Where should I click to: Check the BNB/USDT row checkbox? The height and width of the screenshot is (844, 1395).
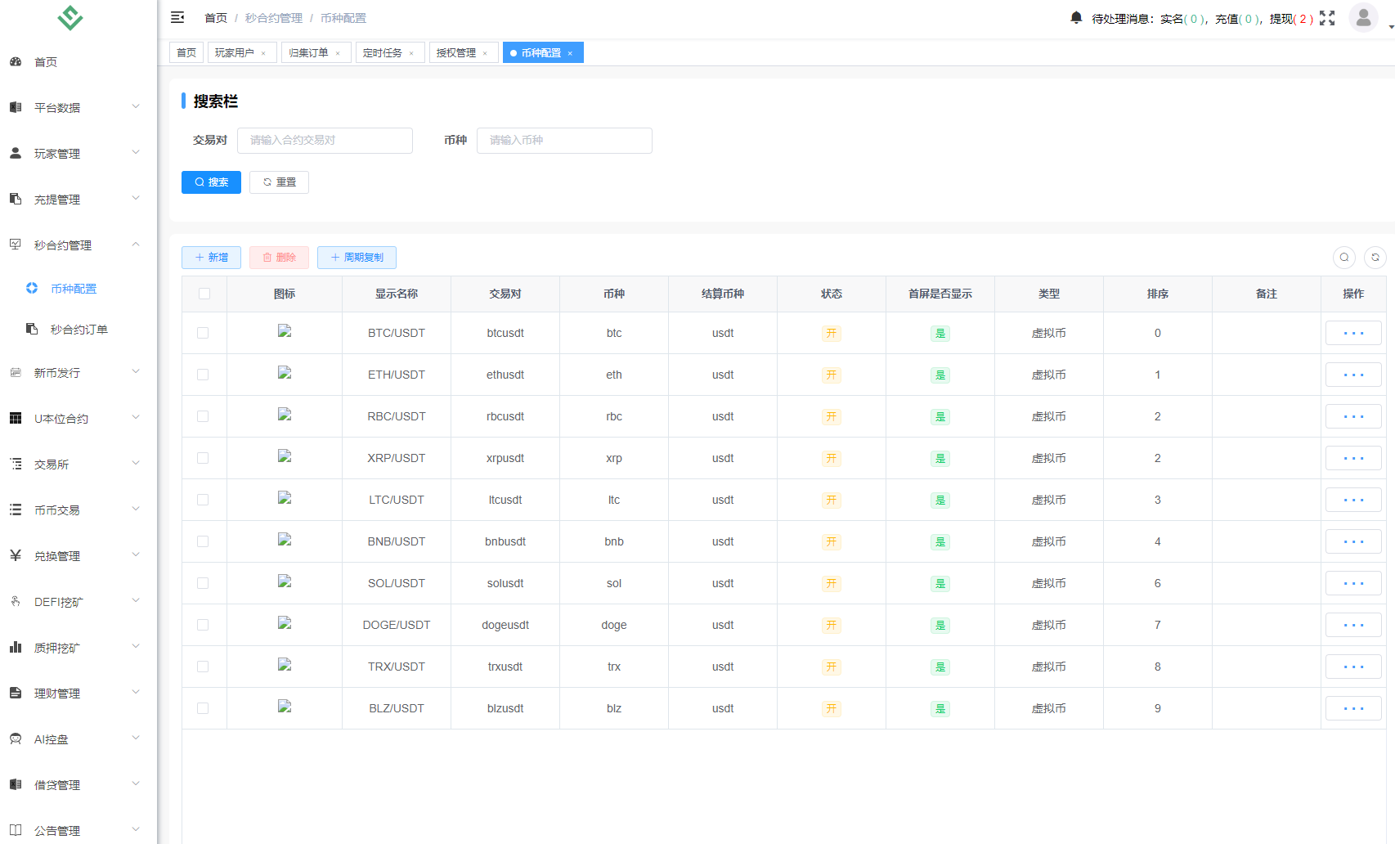pyautogui.click(x=203, y=541)
